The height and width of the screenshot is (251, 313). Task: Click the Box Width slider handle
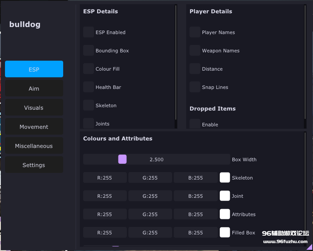(x=122, y=160)
